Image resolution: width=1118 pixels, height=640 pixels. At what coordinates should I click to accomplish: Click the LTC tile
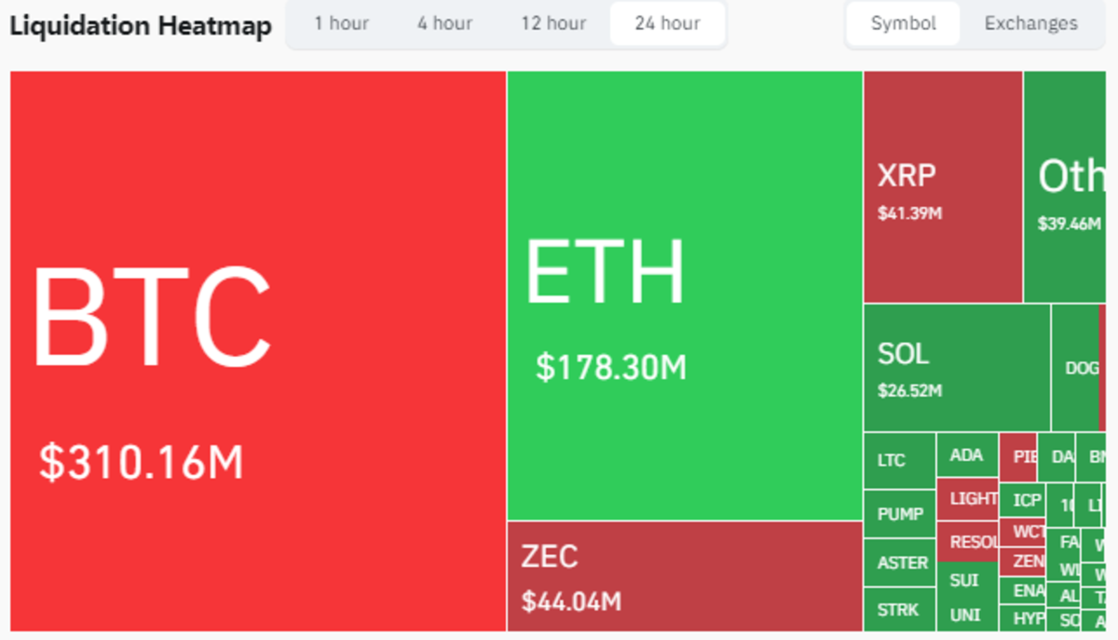coord(896,458)
